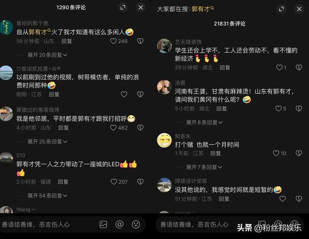Click broken-heart dislike on 艺无境装饰 comment
Viewport: 309px width, 239px height.
[x=299, y=68]
